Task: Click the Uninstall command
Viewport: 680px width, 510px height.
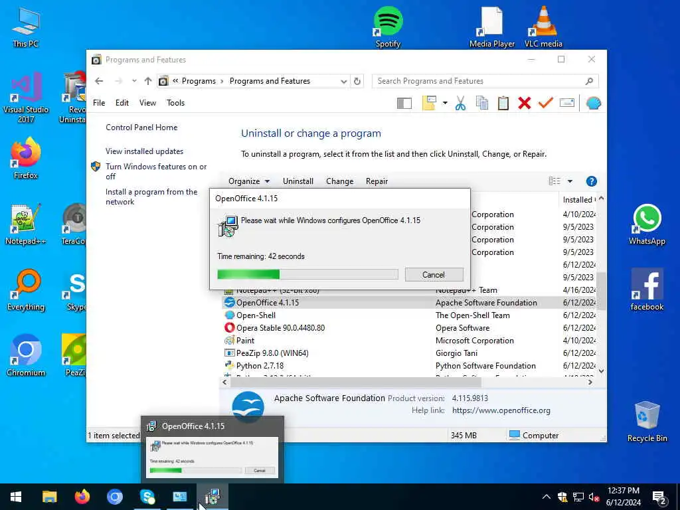Action: click(298, 181)
